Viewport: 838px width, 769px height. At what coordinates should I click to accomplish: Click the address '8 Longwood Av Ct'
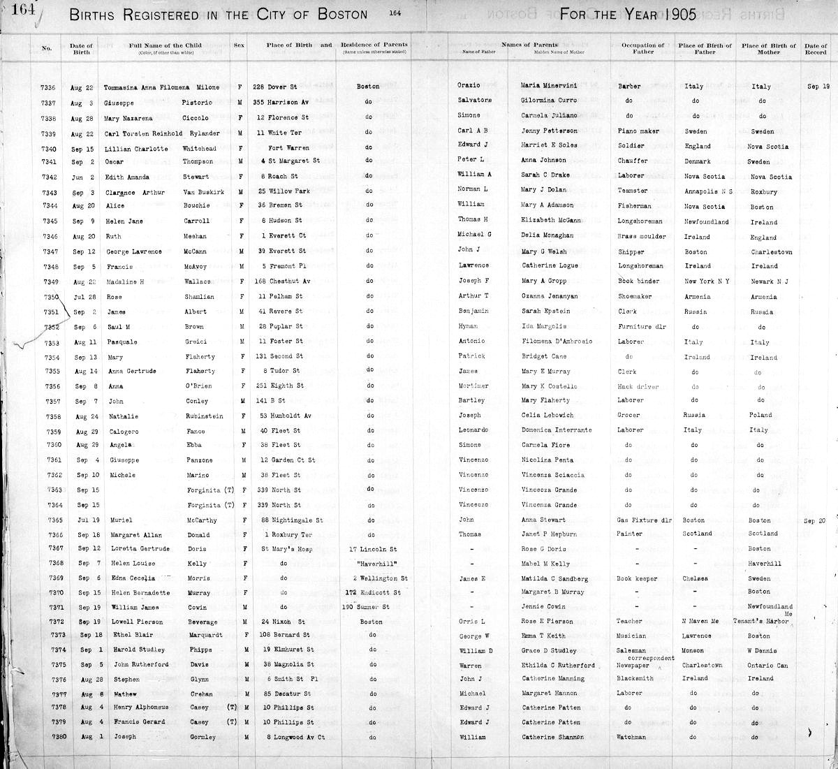tap(295, 737)
